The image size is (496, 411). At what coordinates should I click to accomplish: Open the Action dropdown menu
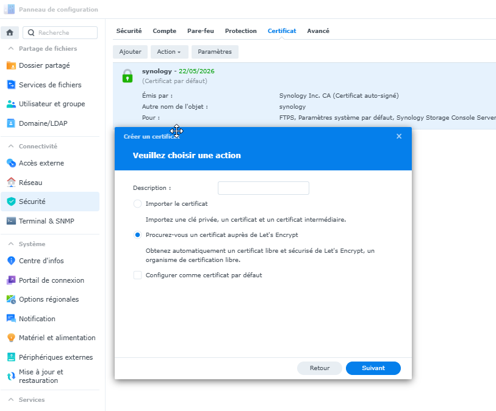[x=168, y=52]
